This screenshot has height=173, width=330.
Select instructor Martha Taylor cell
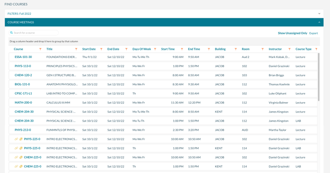277,130
